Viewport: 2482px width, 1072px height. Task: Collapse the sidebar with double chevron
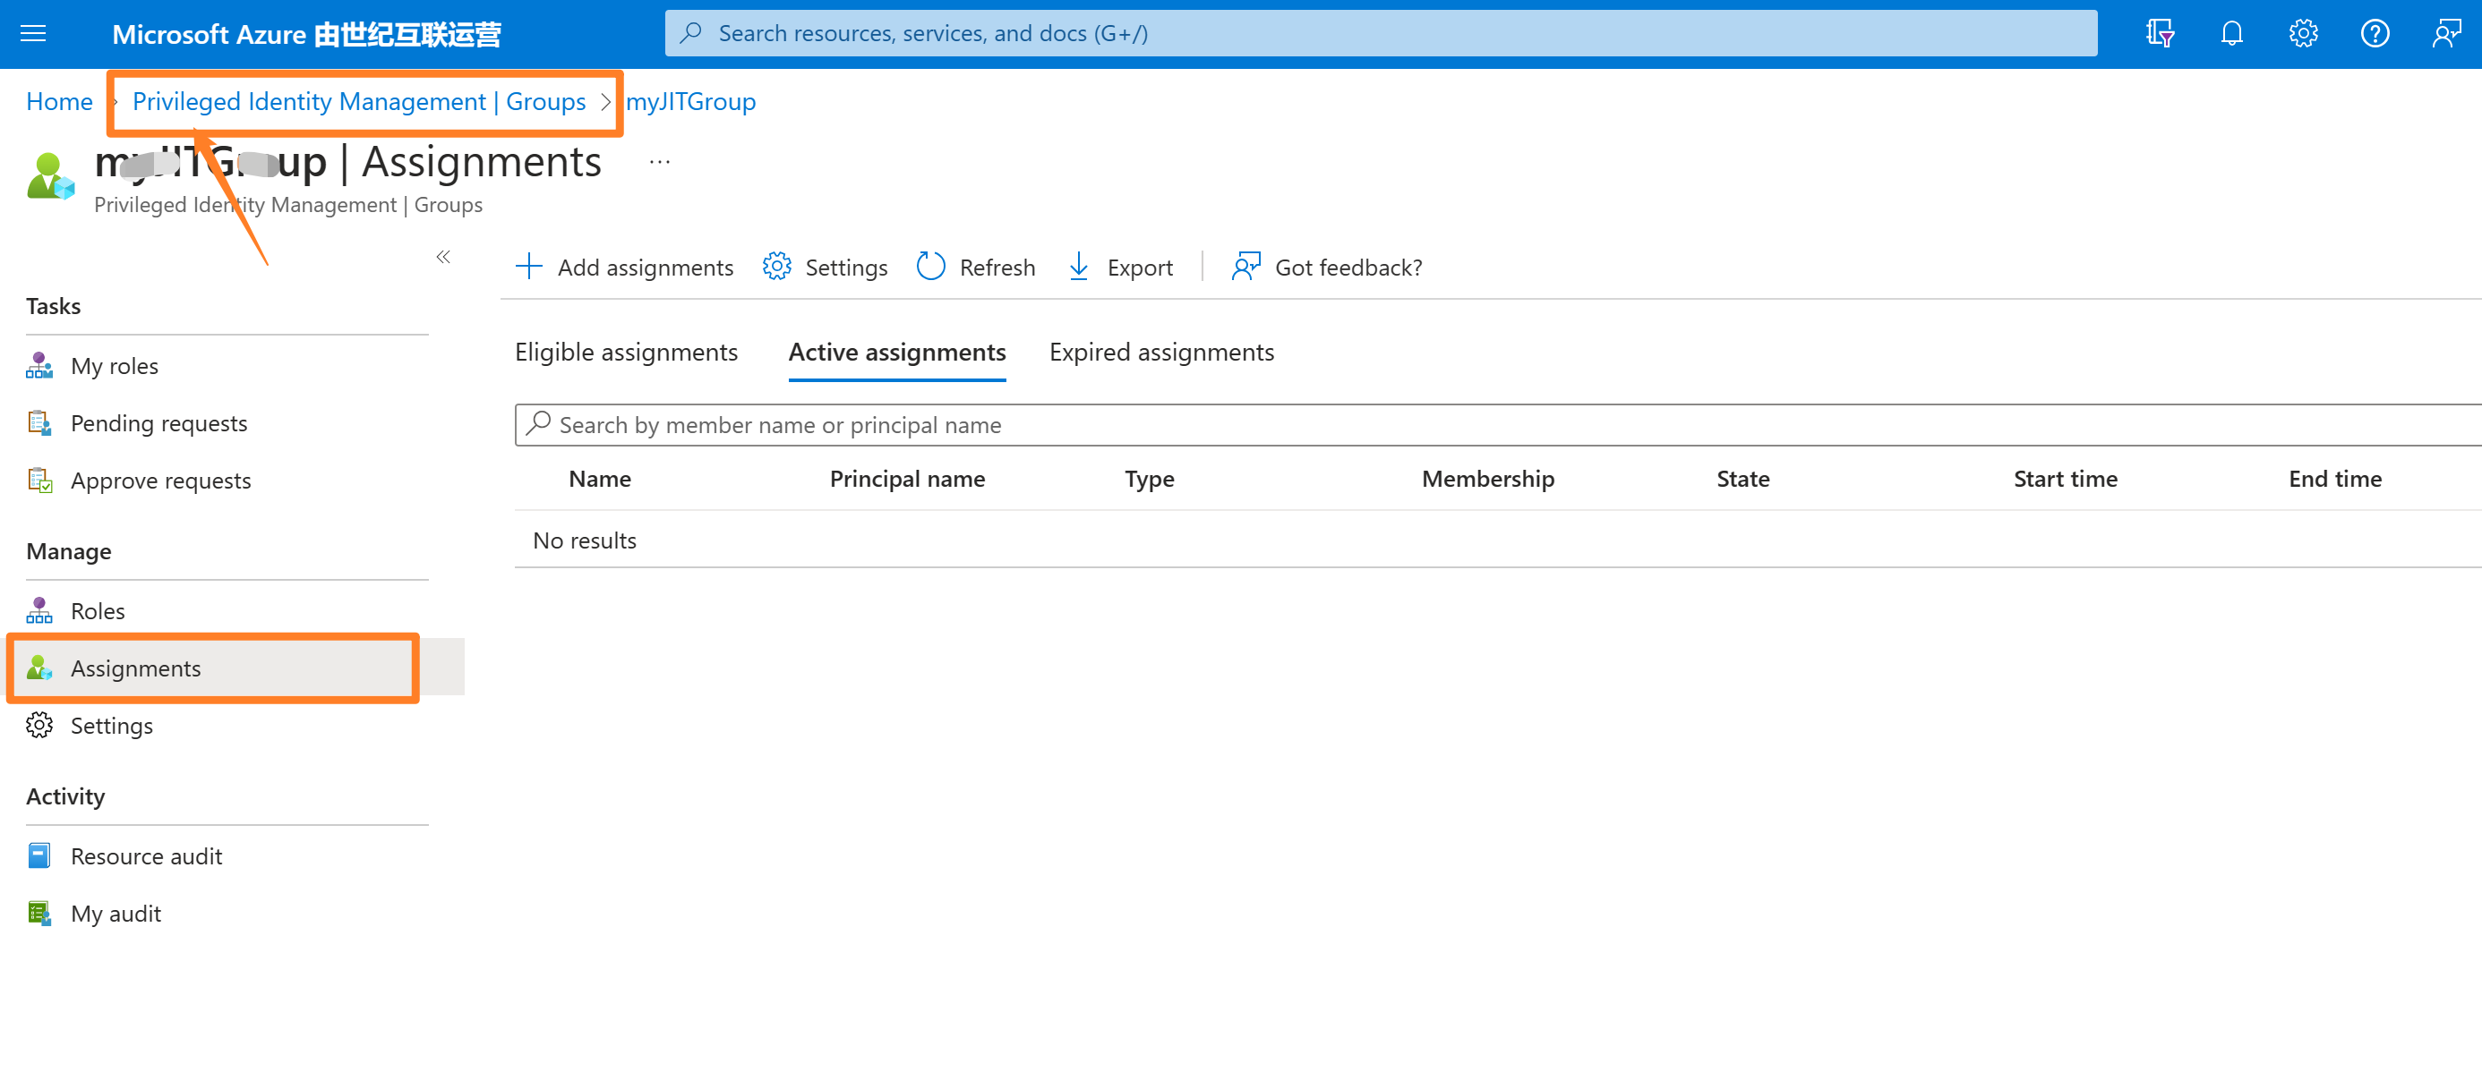pos(443,257)
